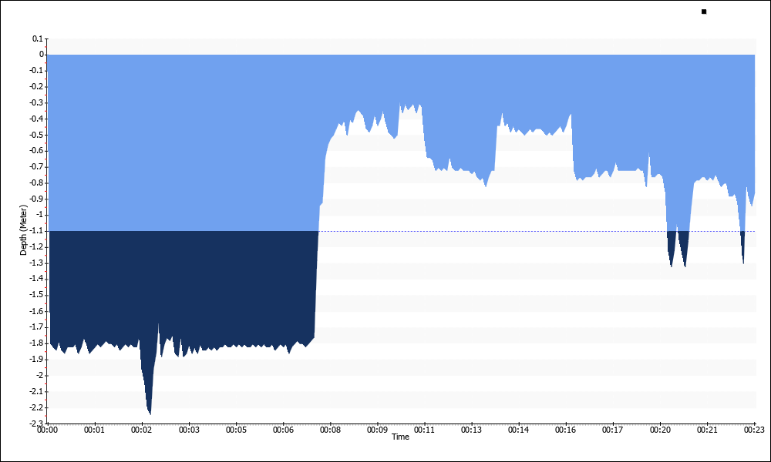Screen dimensions: 771x462
Task: Click the 'Depth (Meter)' axis title
Action: (23, 229)
